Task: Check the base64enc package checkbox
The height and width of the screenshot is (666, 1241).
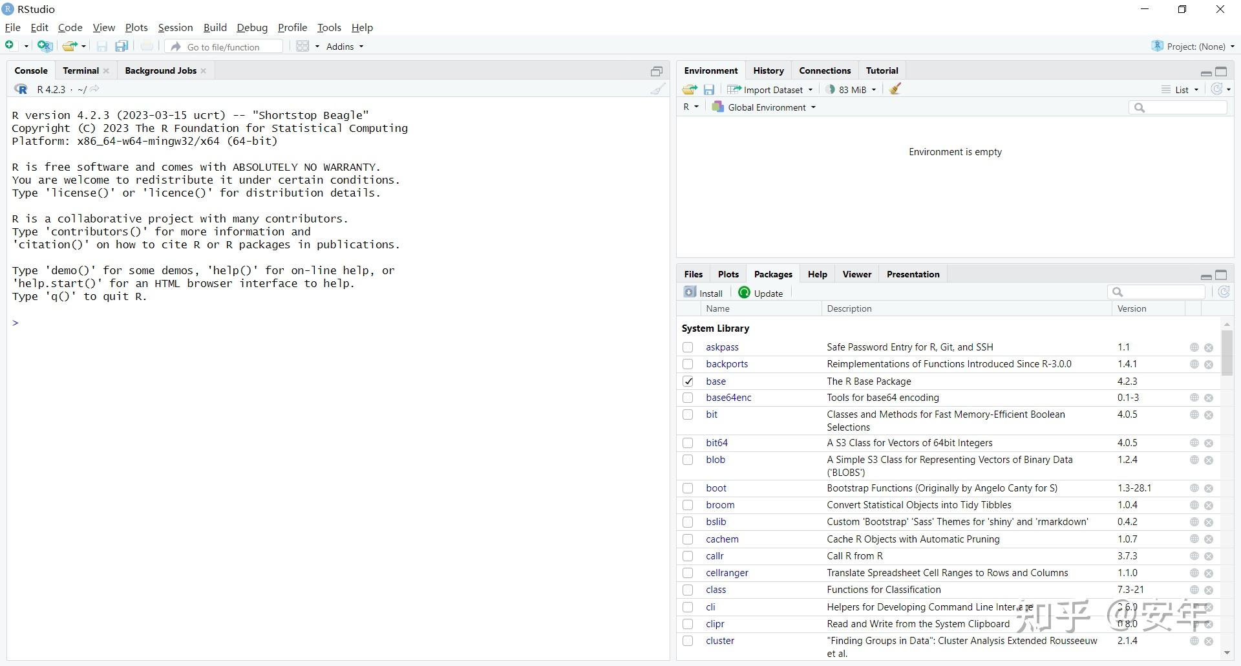Action: pyautogui.click(x=688, y=398)
